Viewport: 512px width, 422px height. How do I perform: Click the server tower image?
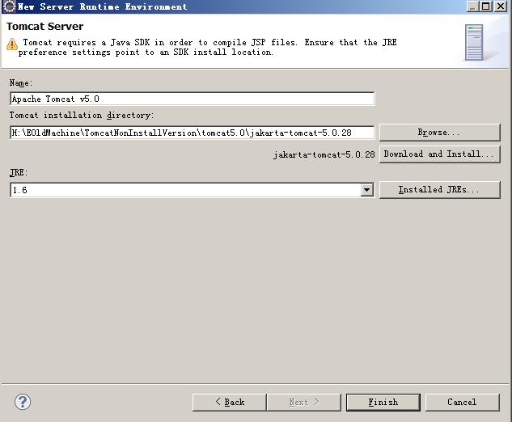coord(475,42)
